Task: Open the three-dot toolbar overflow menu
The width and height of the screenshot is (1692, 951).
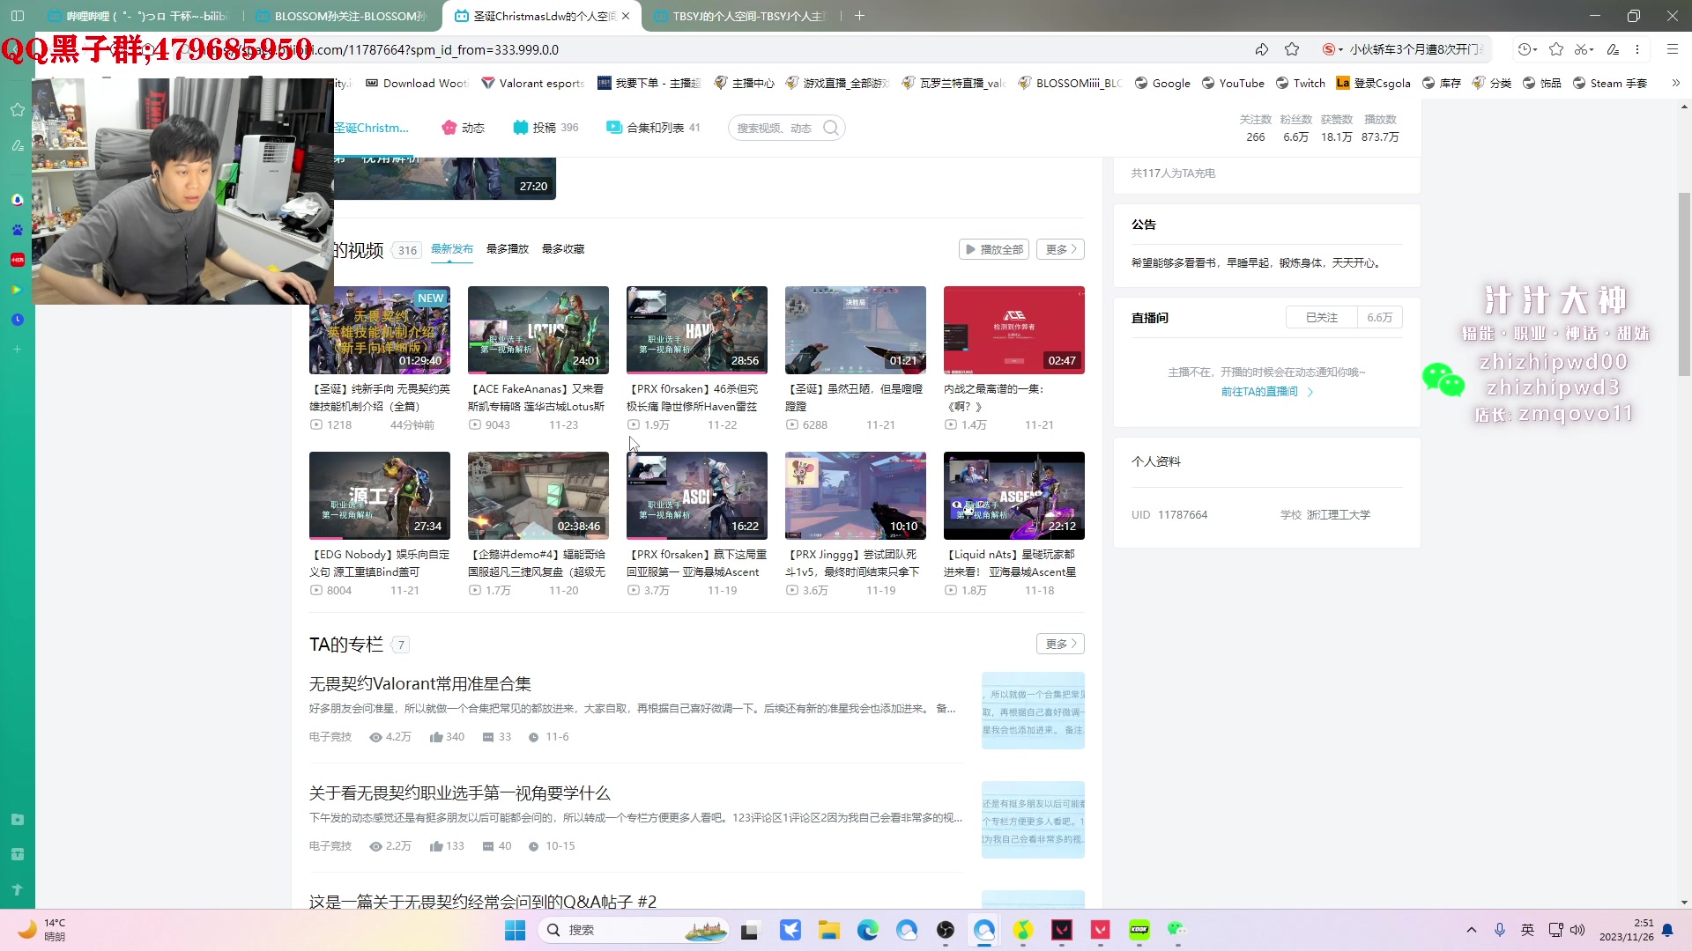Action: 1637,49
